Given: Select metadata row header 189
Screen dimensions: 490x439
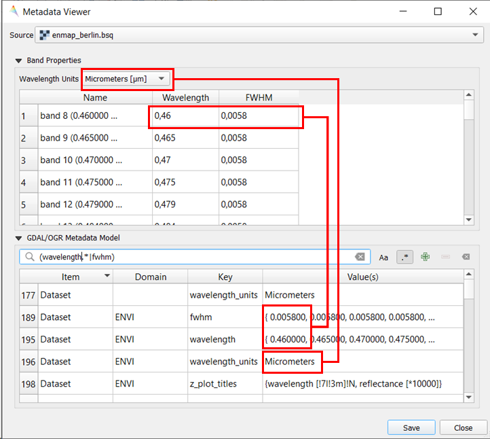Looking at the screenshot, I should [x=29, y=317].
